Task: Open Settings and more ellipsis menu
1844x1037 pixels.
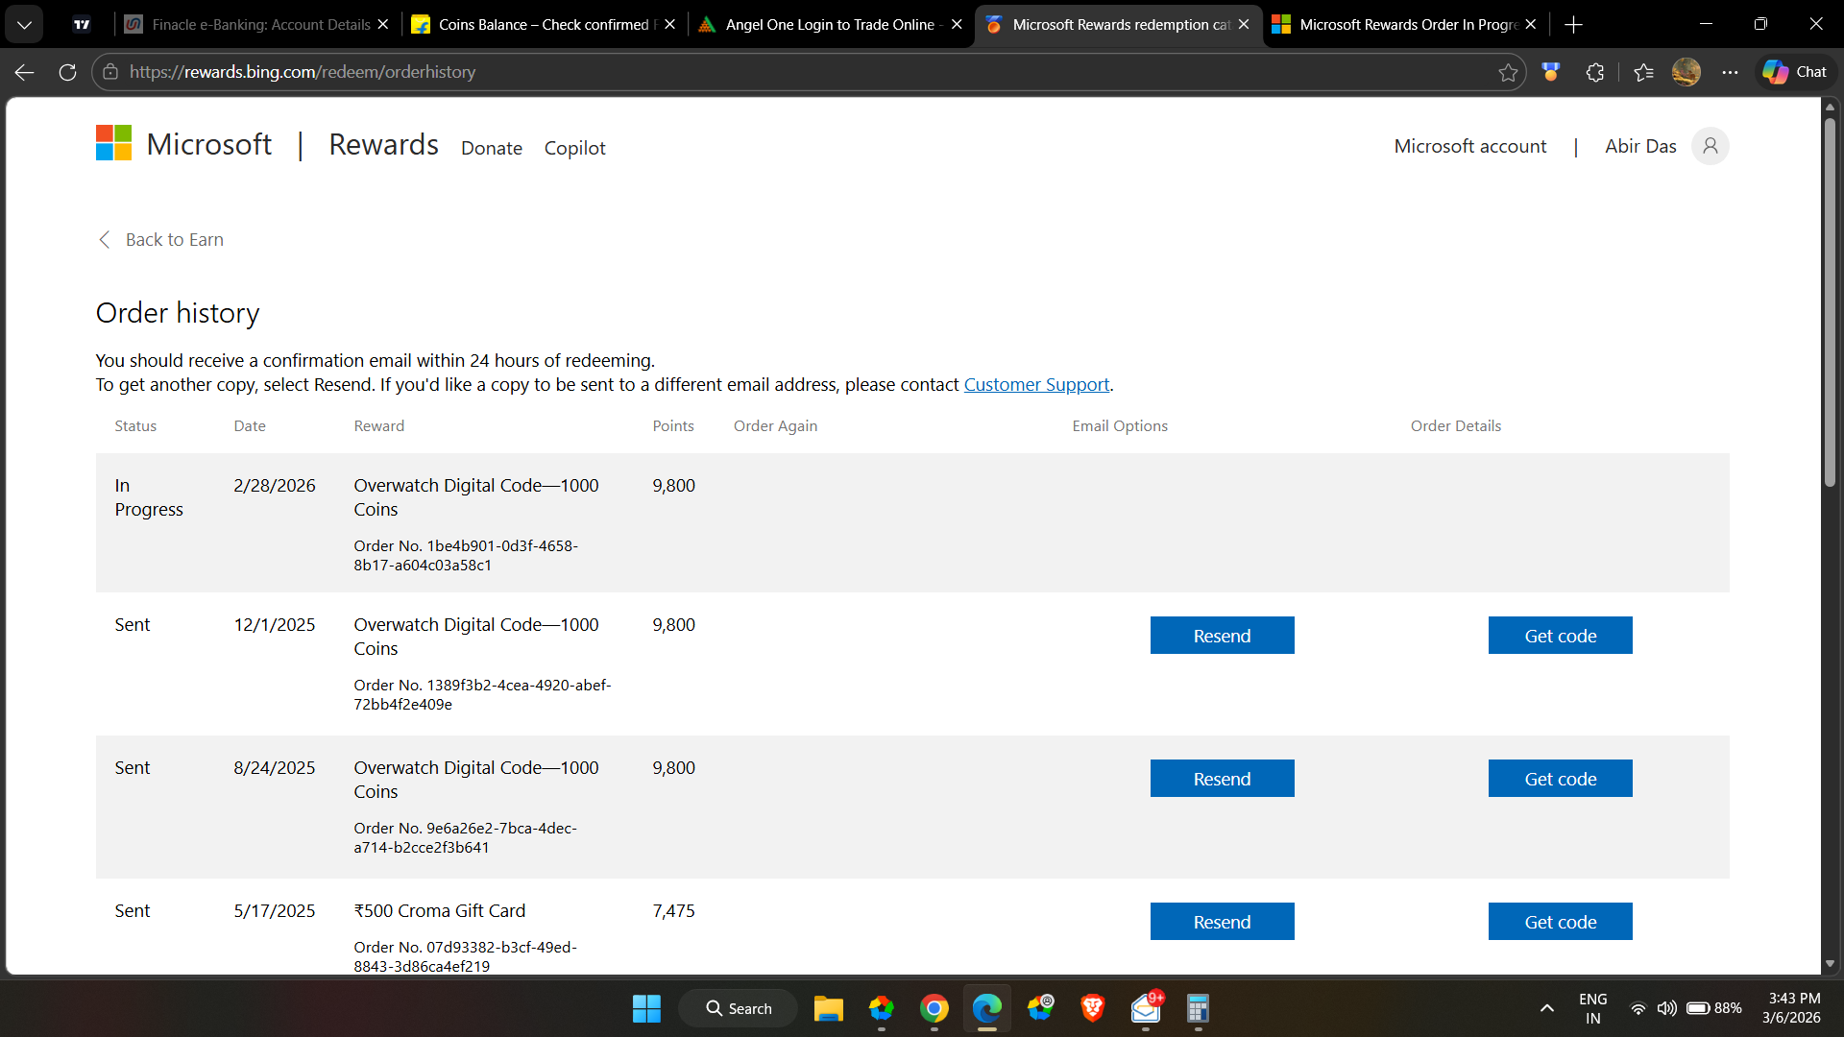Action: pos(1730,72)
